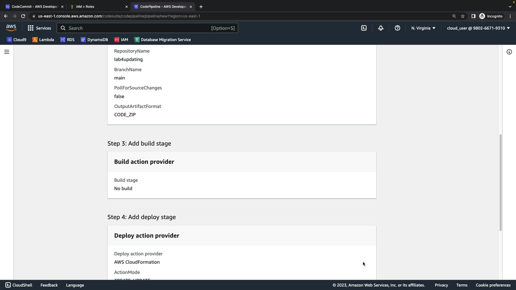Viewport: 516px width, 290px height.
Task: Expand the cloud_user account dropdown
Action: pos(478,28)
